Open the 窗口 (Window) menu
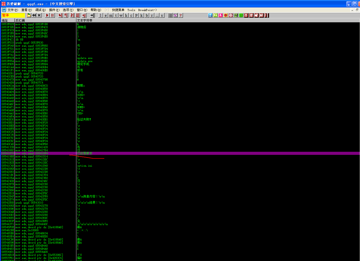 82,10
